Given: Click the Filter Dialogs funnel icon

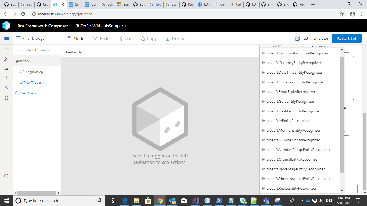Looking at the screenshot, I should pos(18,38).
